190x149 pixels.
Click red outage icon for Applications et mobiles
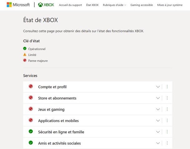pyautogui.click(x=31, y=120)
